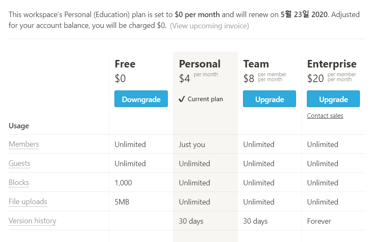Screen dimensions: 372x242
Task: Select the Team plan heading
Action: 256,64
